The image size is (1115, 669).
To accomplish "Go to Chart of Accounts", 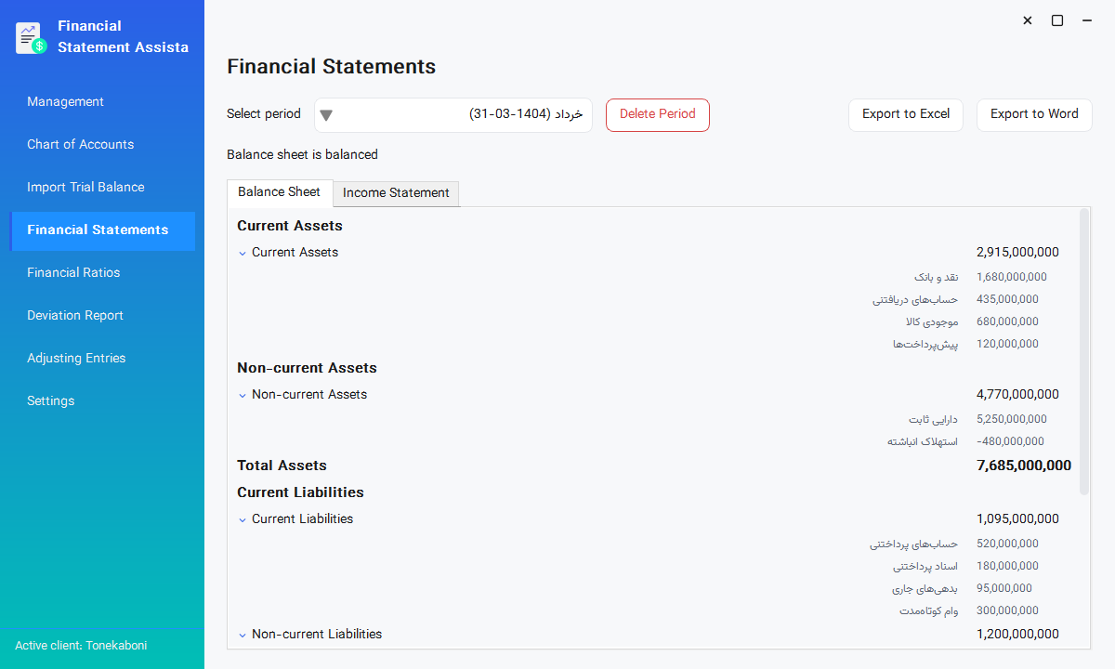I will (x=102, y=145).
